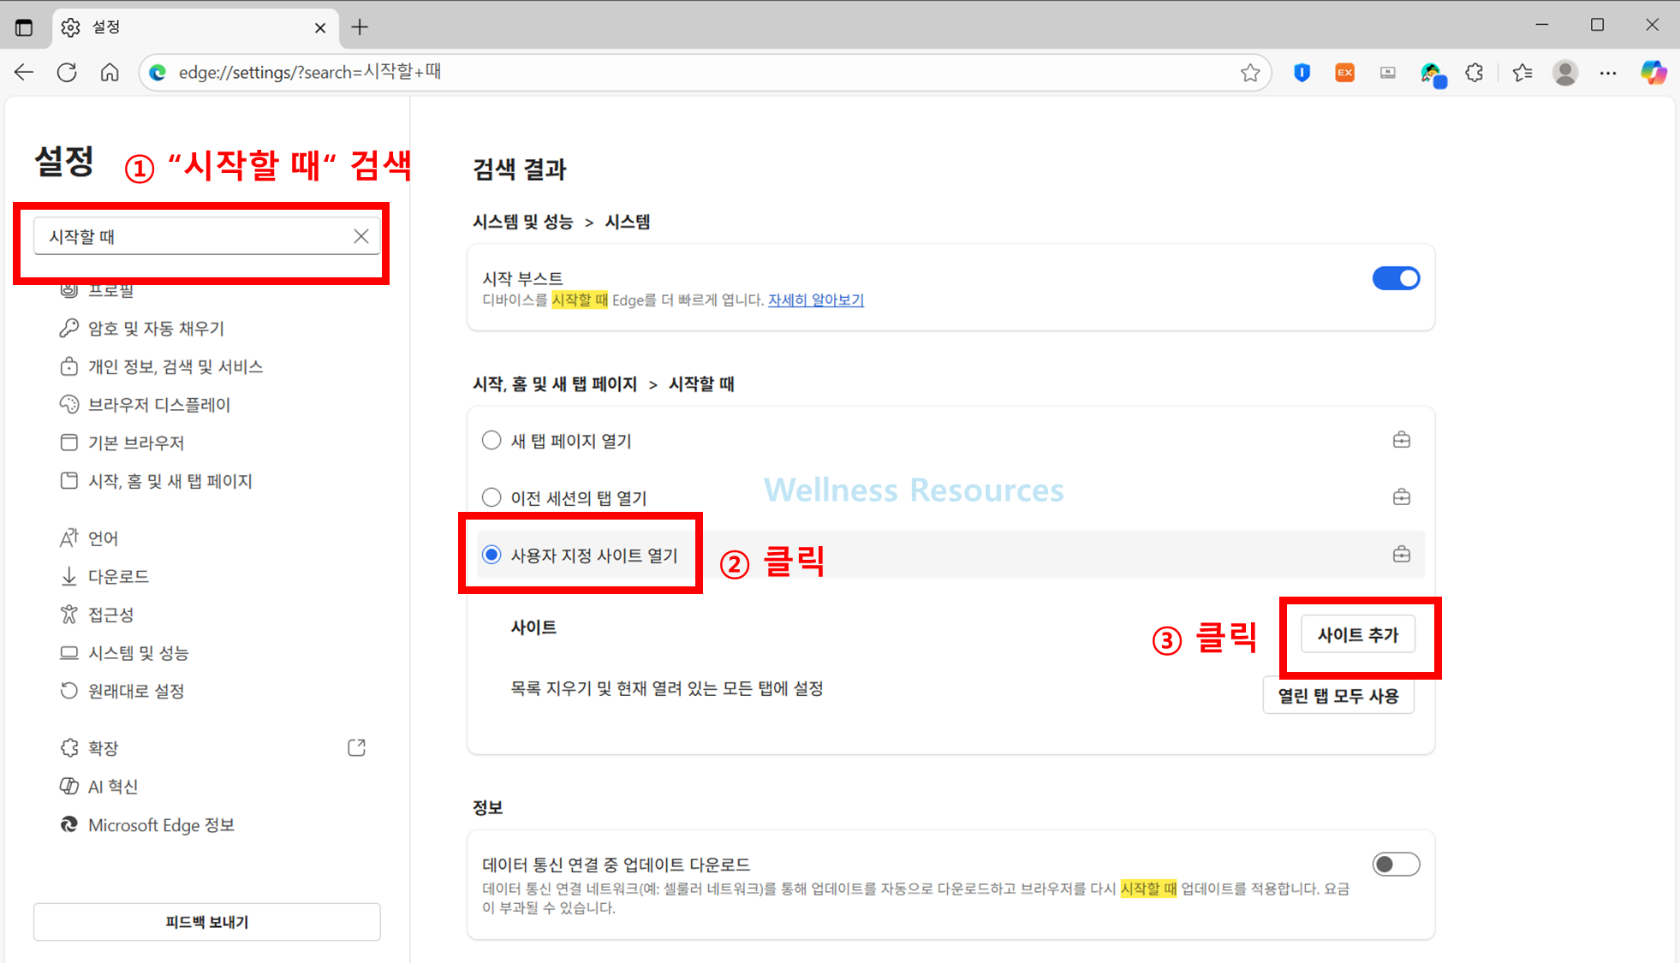This screenshot has height=963, width=1680.
Task: Click the 정보 section heading
Action: click(x=488, y=807)
